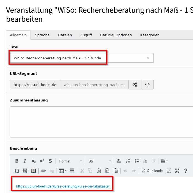Apply subscript formatting
The height and width of the screenshot is (193, 193).
coord(33,161)
